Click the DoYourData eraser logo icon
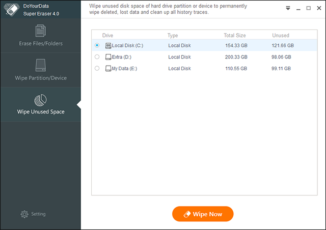Viewport: 326px width, 230px height. [11, 10]
